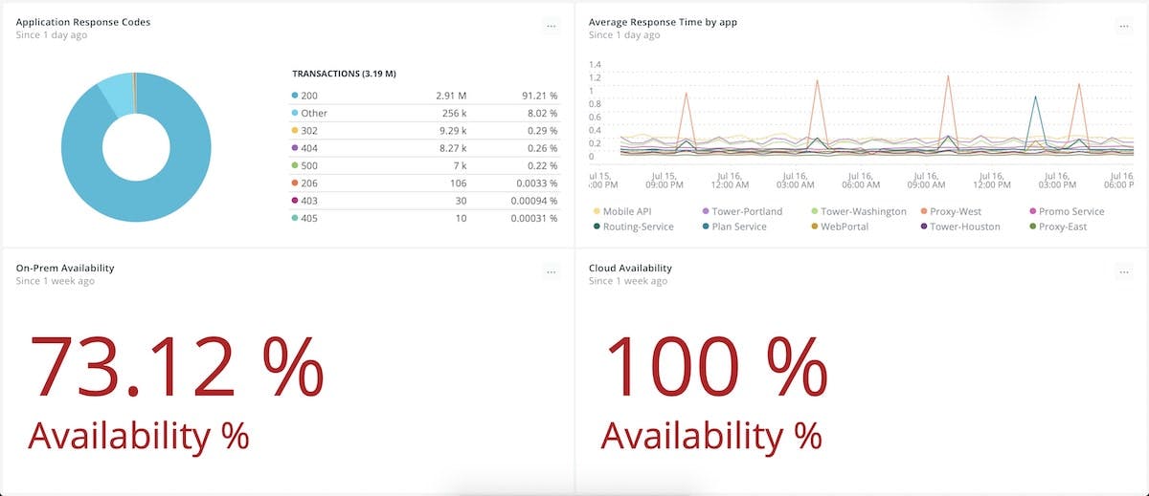The image size is (1149, 496).
Task: Toggle Proxy-West series in legend
Action: point(950,211)
